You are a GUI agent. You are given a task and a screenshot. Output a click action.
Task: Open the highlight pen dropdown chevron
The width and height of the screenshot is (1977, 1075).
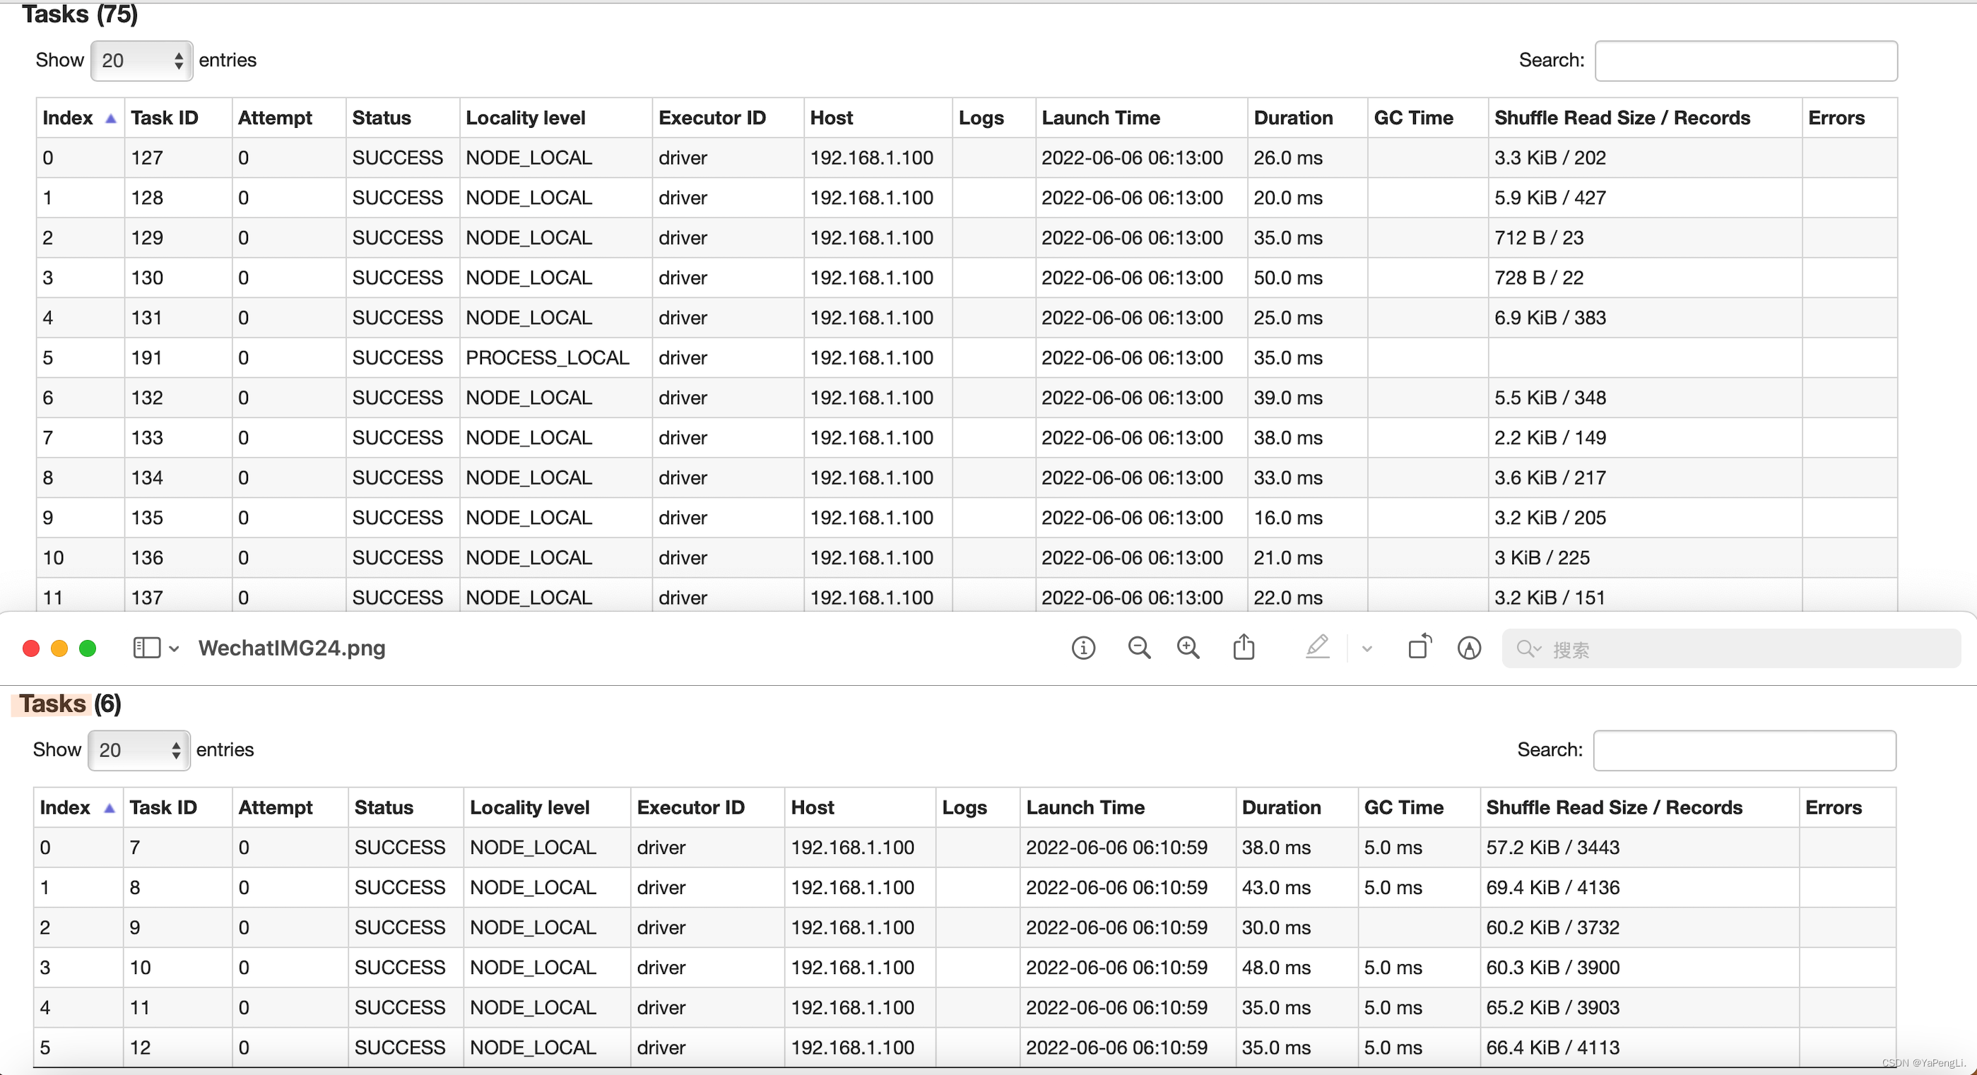pos(1367,649)
